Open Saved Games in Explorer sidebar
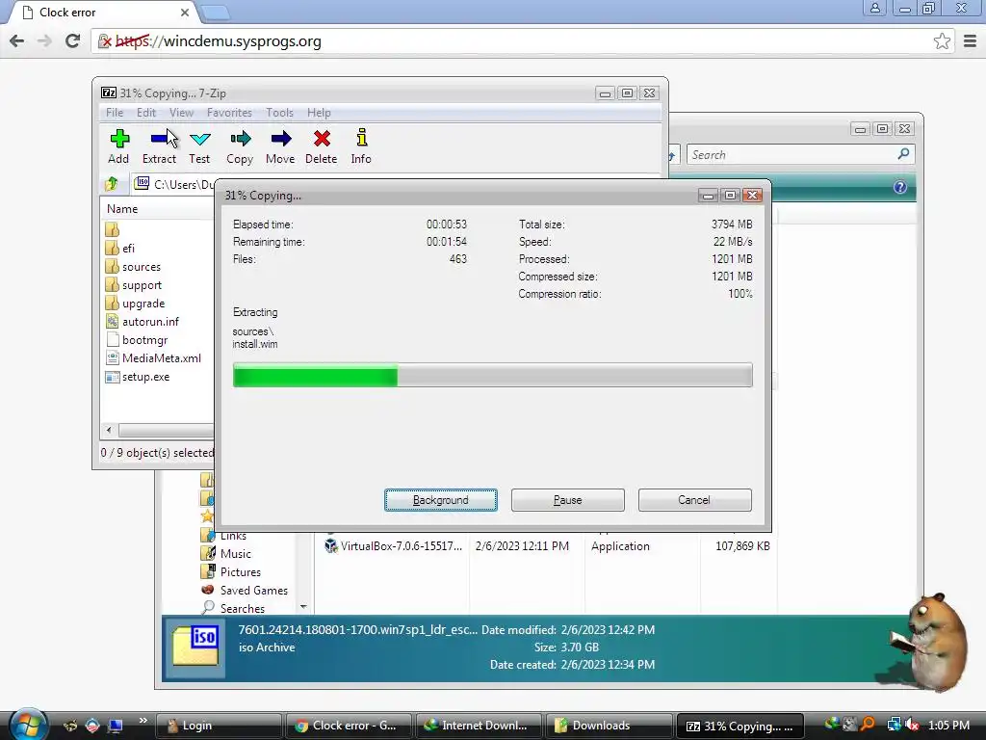986x740 pixels. pos(245,591)
